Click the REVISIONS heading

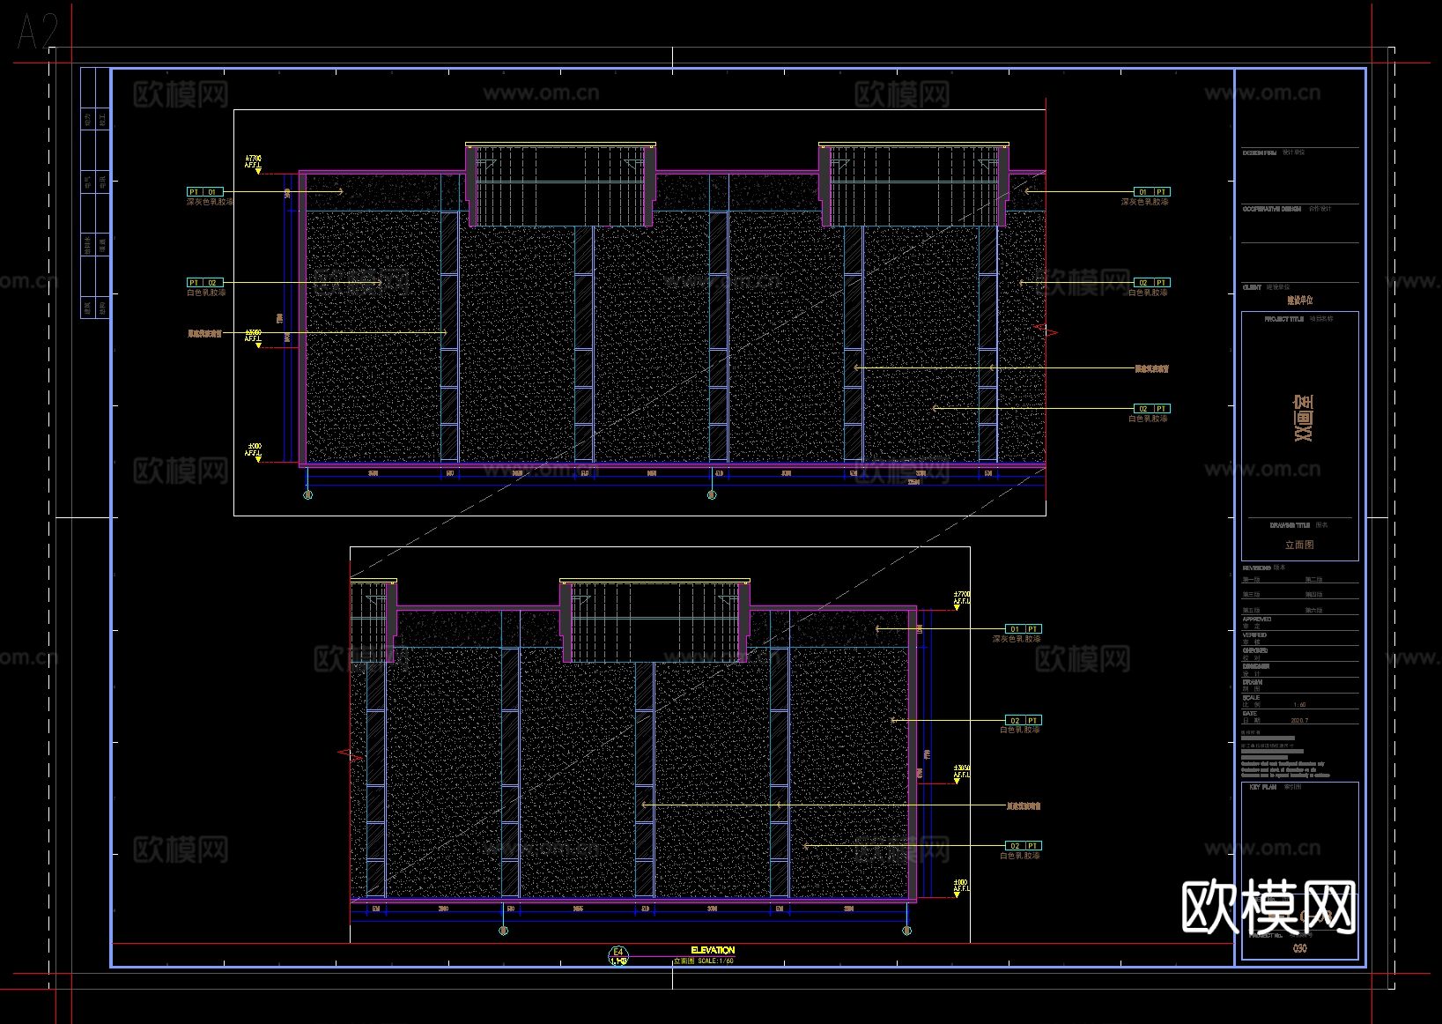[1256, 568]
